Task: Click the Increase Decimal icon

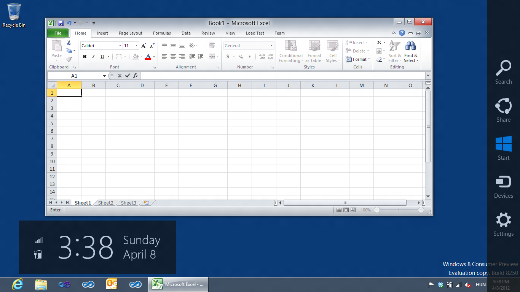Action: click(x=262, y=57)
